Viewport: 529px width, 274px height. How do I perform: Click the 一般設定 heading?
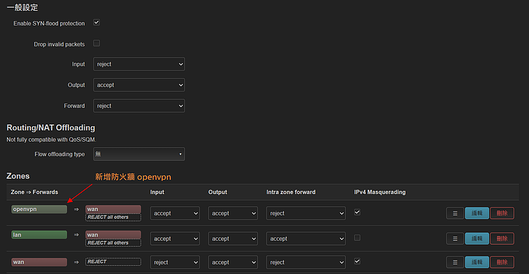(x=22, y=7)
